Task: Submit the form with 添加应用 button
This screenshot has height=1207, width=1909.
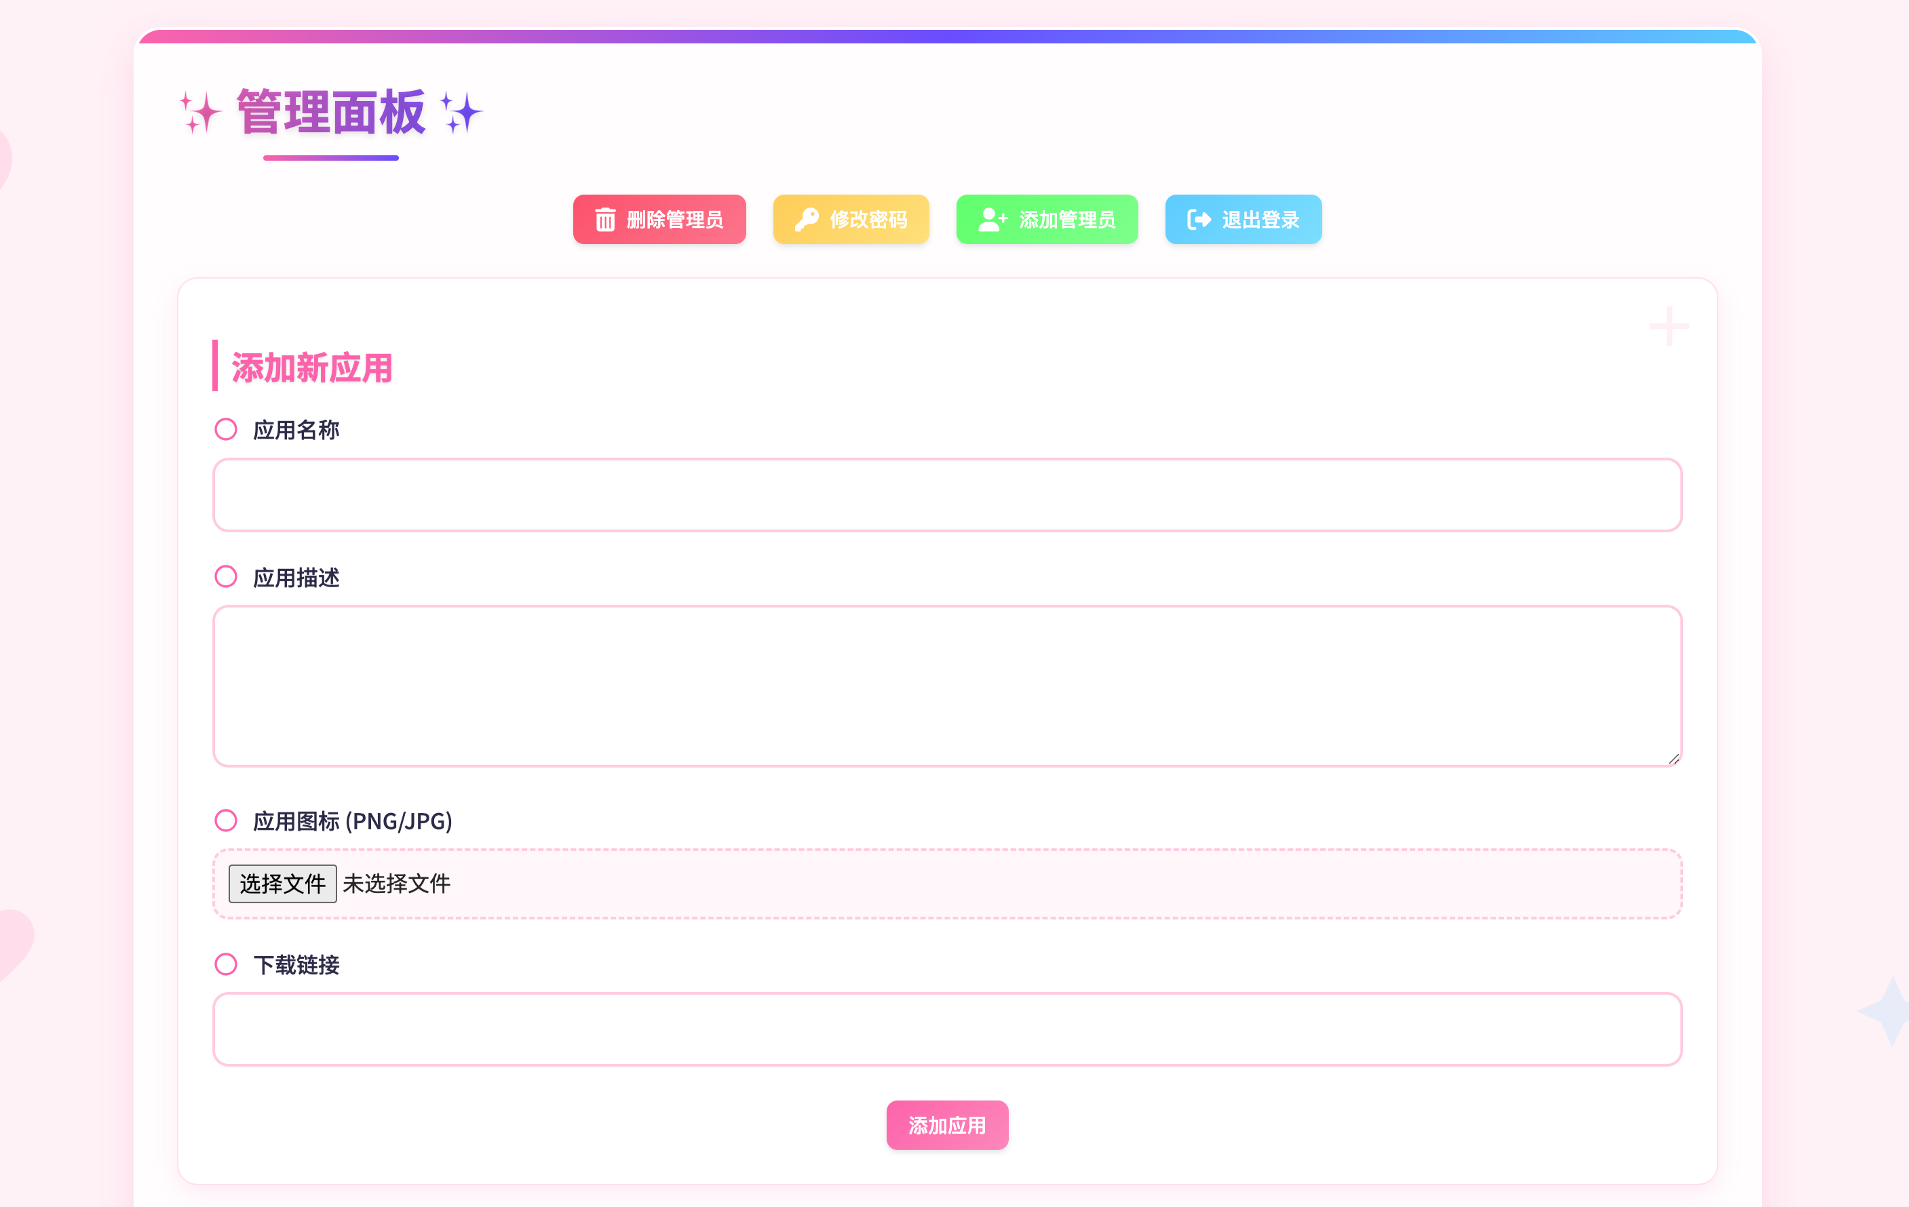Action: (x=947, y=1124)
